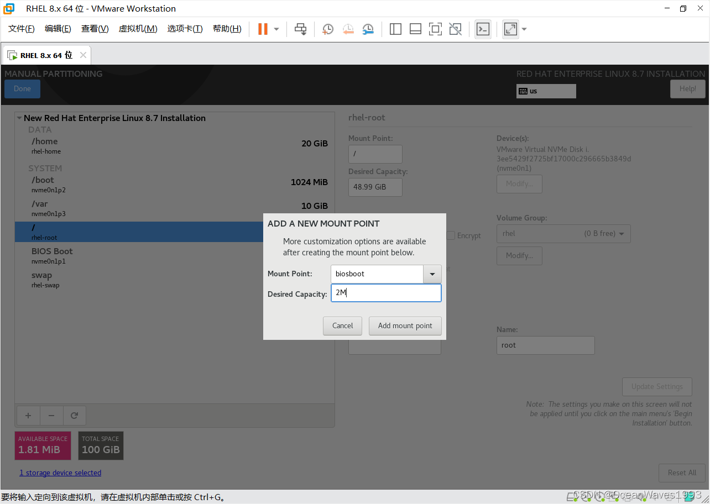The image size is (710, 504).
Task: Open the power options dropdown next to pause
Action: (x=276, y=29)
